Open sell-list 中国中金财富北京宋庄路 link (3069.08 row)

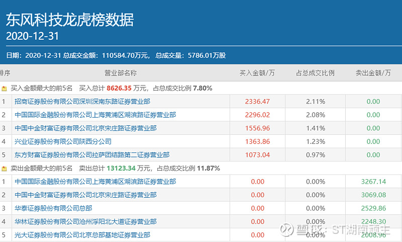pos(85,195)
